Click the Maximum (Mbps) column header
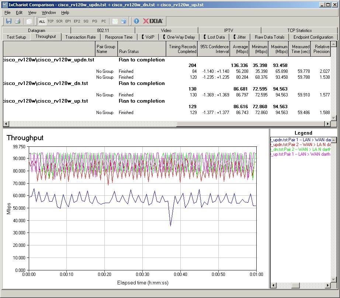Screen dimensions: 340x298 (x=278, y=49)
